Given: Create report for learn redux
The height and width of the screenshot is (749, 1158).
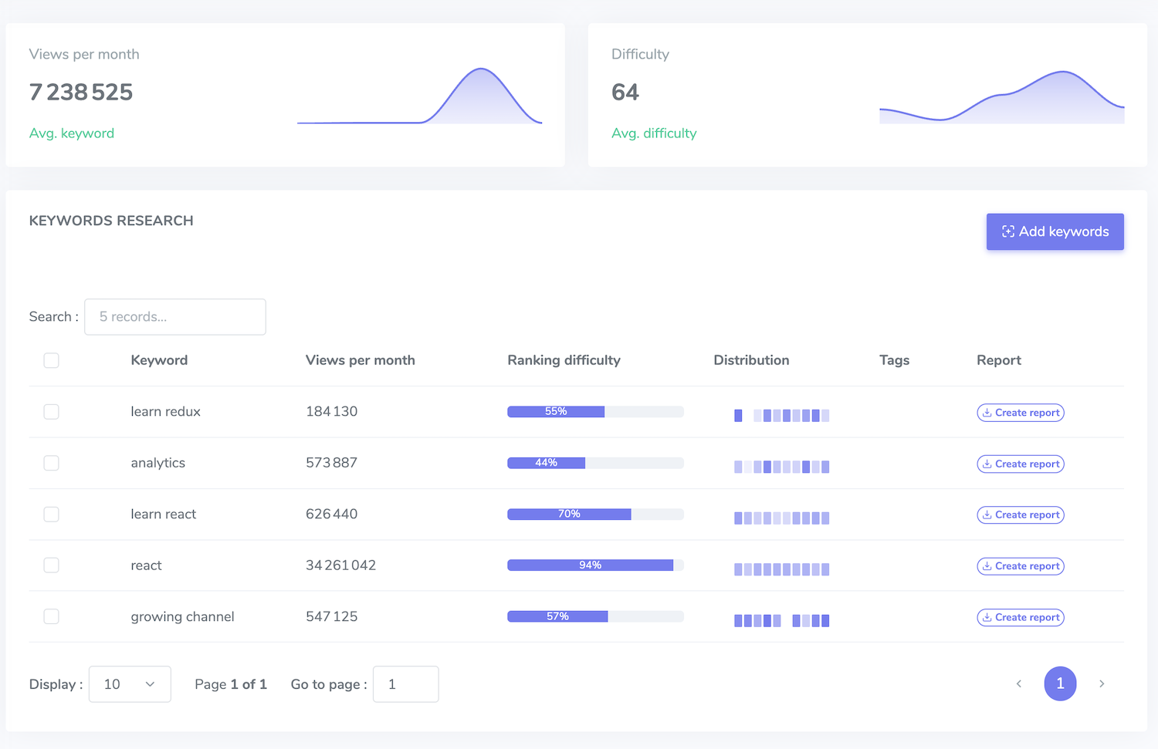Looking at the screenshot, I should (x=1021, y=413).
